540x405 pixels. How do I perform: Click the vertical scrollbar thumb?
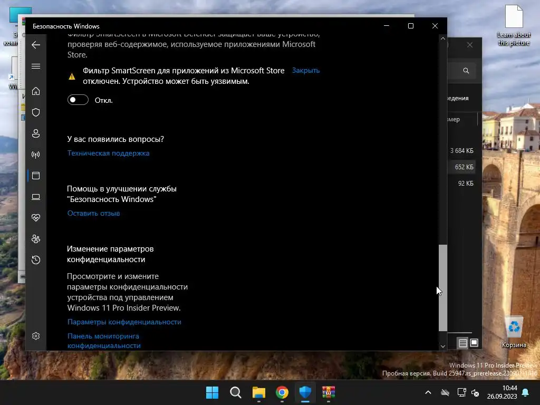tap(443, 288)
